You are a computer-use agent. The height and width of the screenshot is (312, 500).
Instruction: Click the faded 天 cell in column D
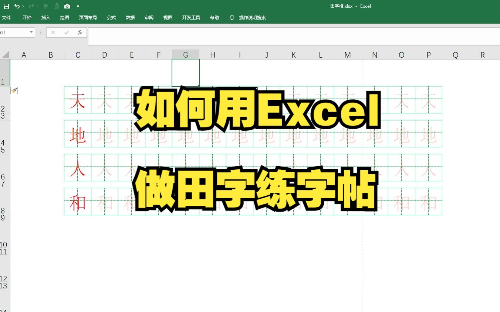click(105, 100)
